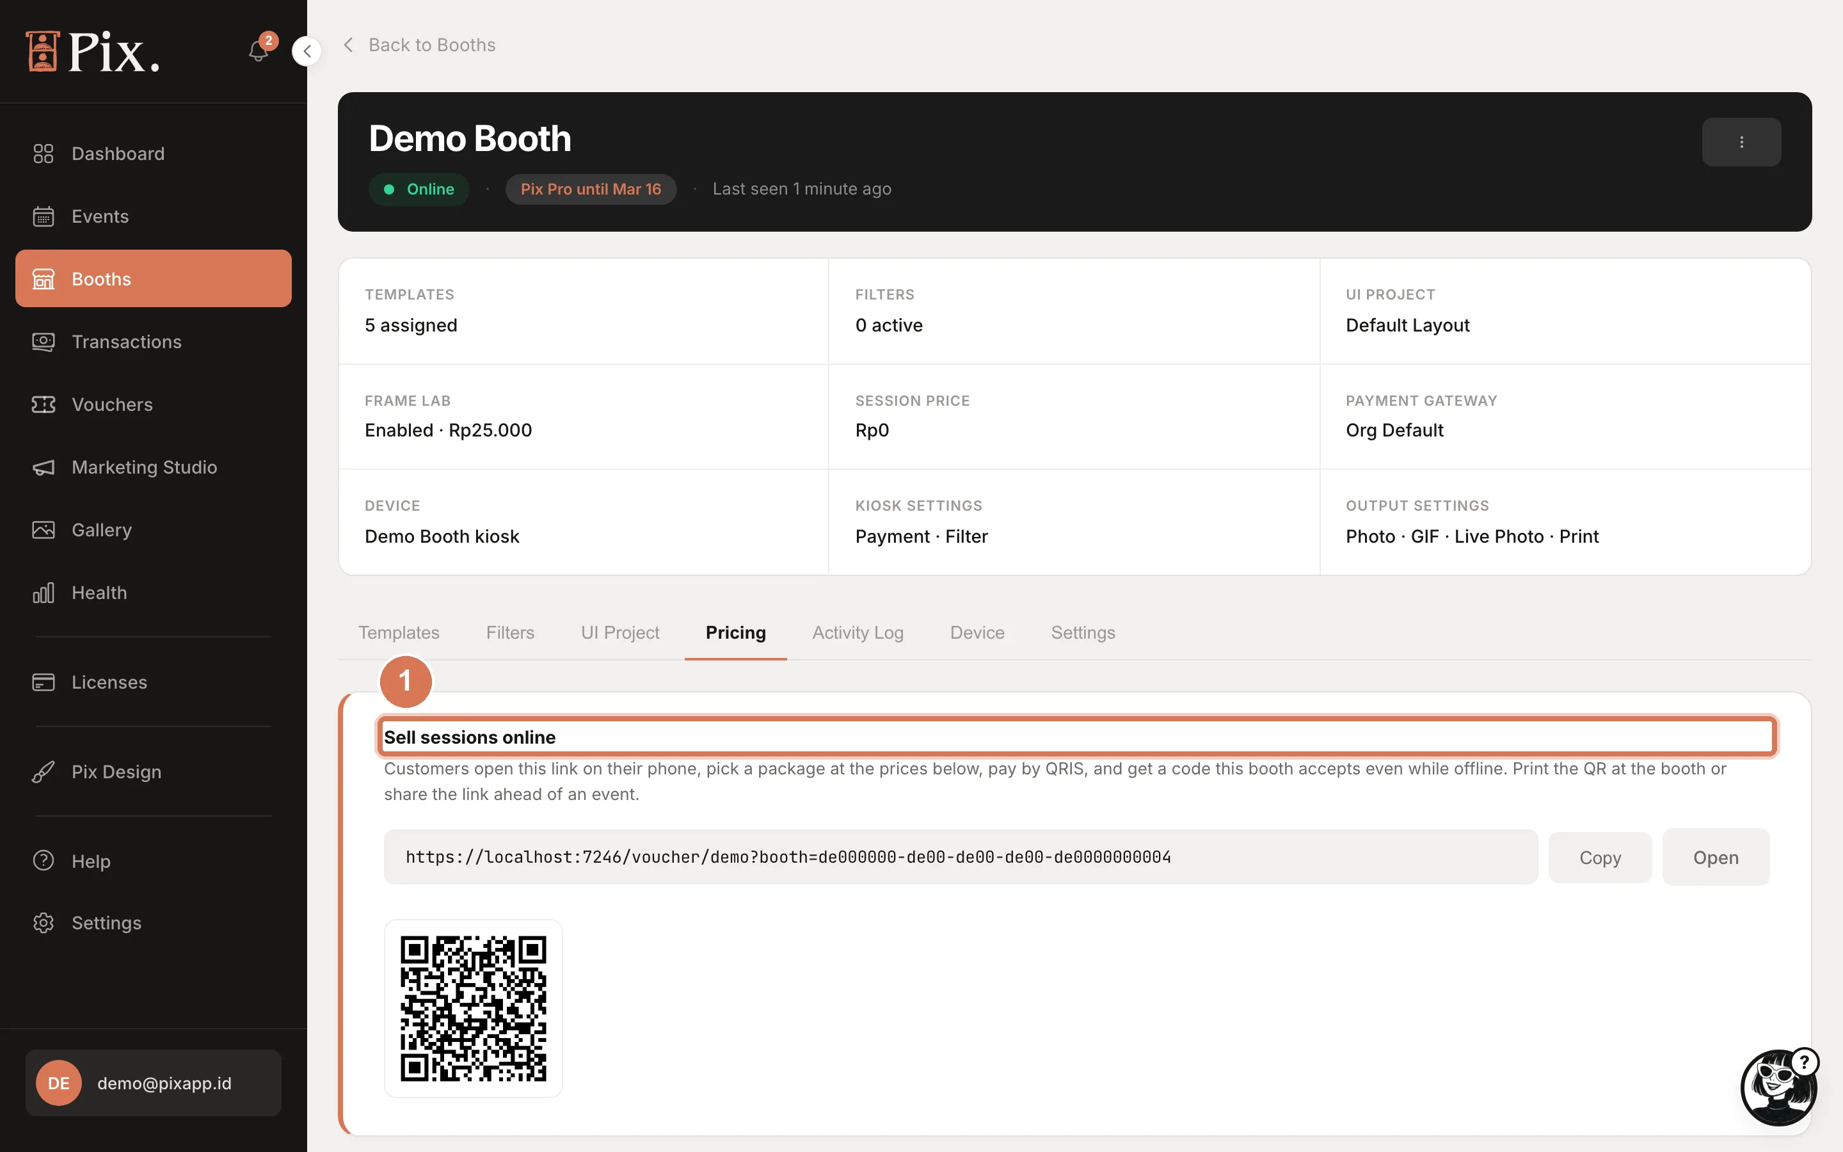Click the Output Settings Photo · GIF card
1843x1152 pixels.
tap(1565, 522)
